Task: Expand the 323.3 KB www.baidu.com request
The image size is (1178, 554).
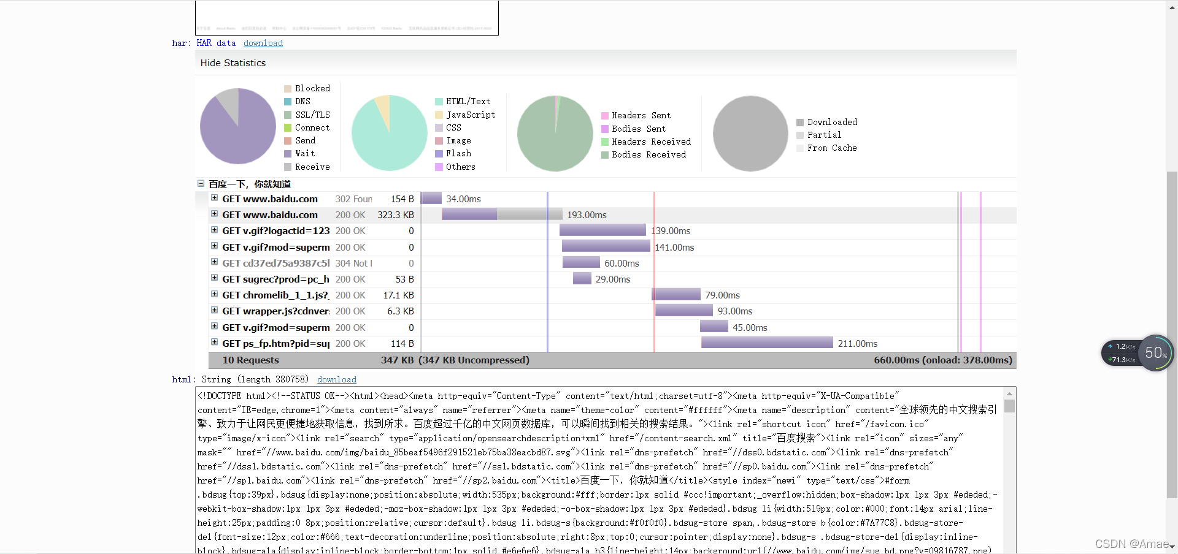Action: (x=214, y=214)
